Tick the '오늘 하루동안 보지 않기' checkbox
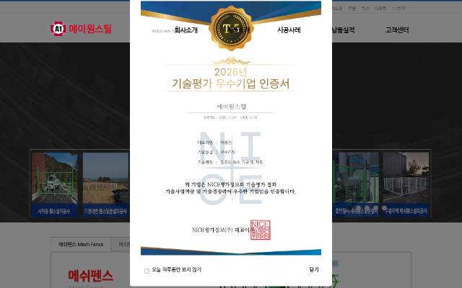 pos(147,271)
